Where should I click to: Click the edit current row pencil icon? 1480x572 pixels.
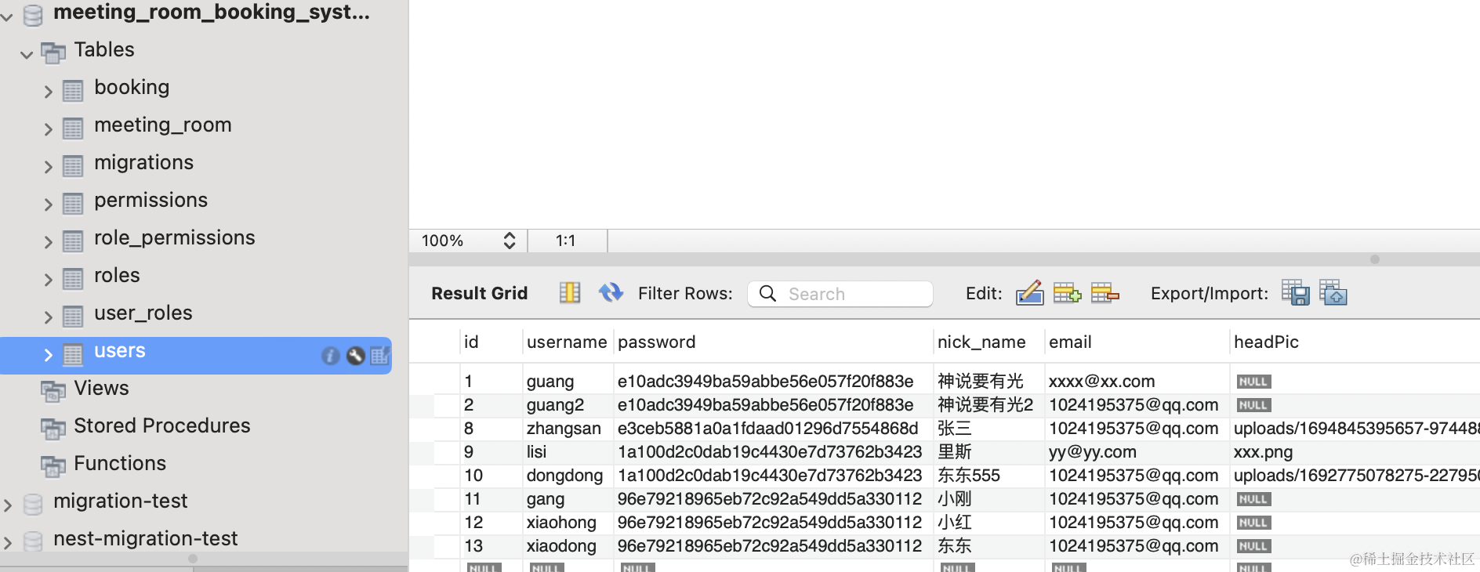pyautogui.click(x=1029, y=293)
